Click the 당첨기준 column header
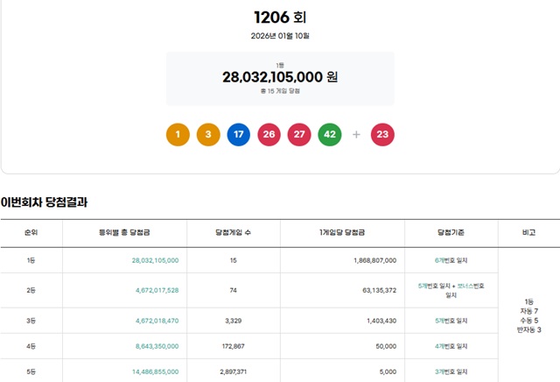The height and width of the screenshot is (382, 560). (451, 232)
